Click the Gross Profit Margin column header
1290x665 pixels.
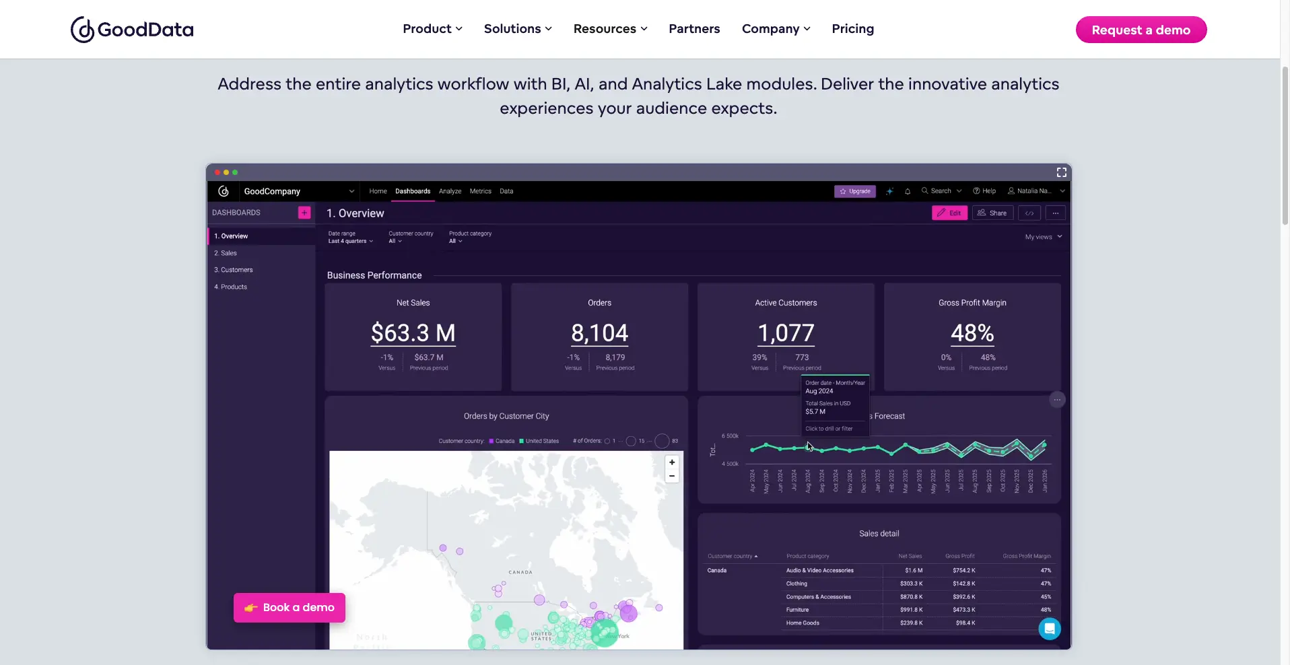pyautogui.click(x=1027, y=557)
